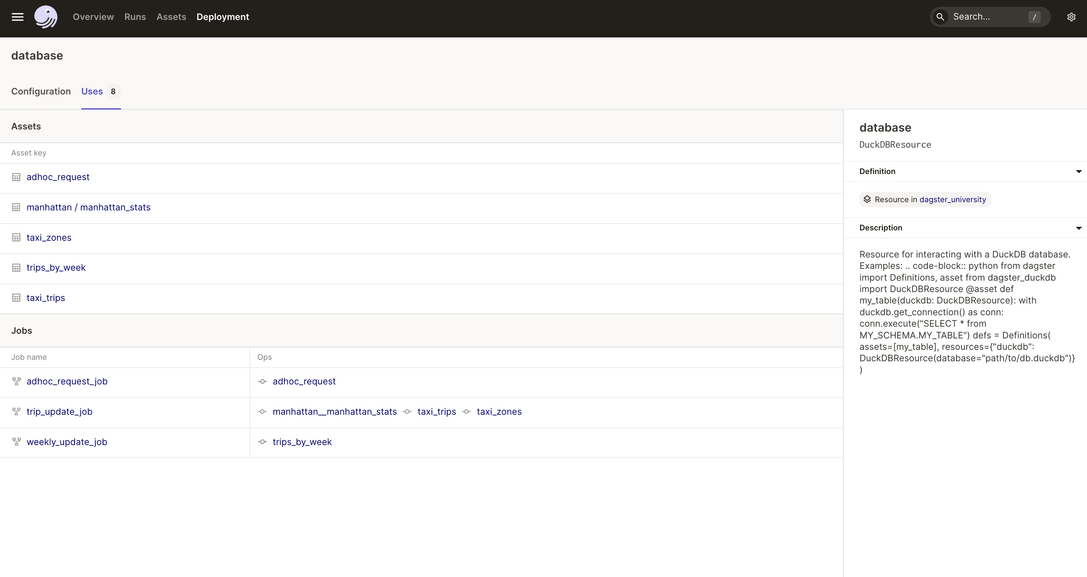The height and width of the screenshot is (577, 1087).
Task: Click the Dagster octopus logo
Action: (x=46, y=17)
